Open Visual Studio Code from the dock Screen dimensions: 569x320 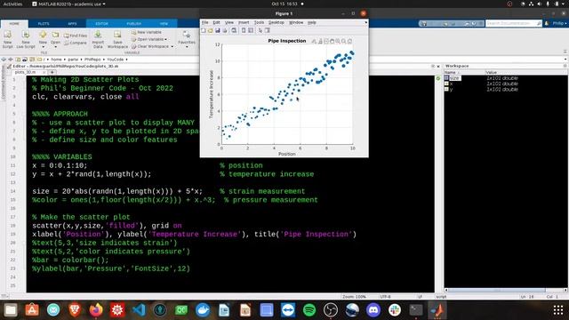[139, 310]
